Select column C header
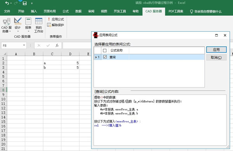The image size is (233, 151). coord(52,54)
